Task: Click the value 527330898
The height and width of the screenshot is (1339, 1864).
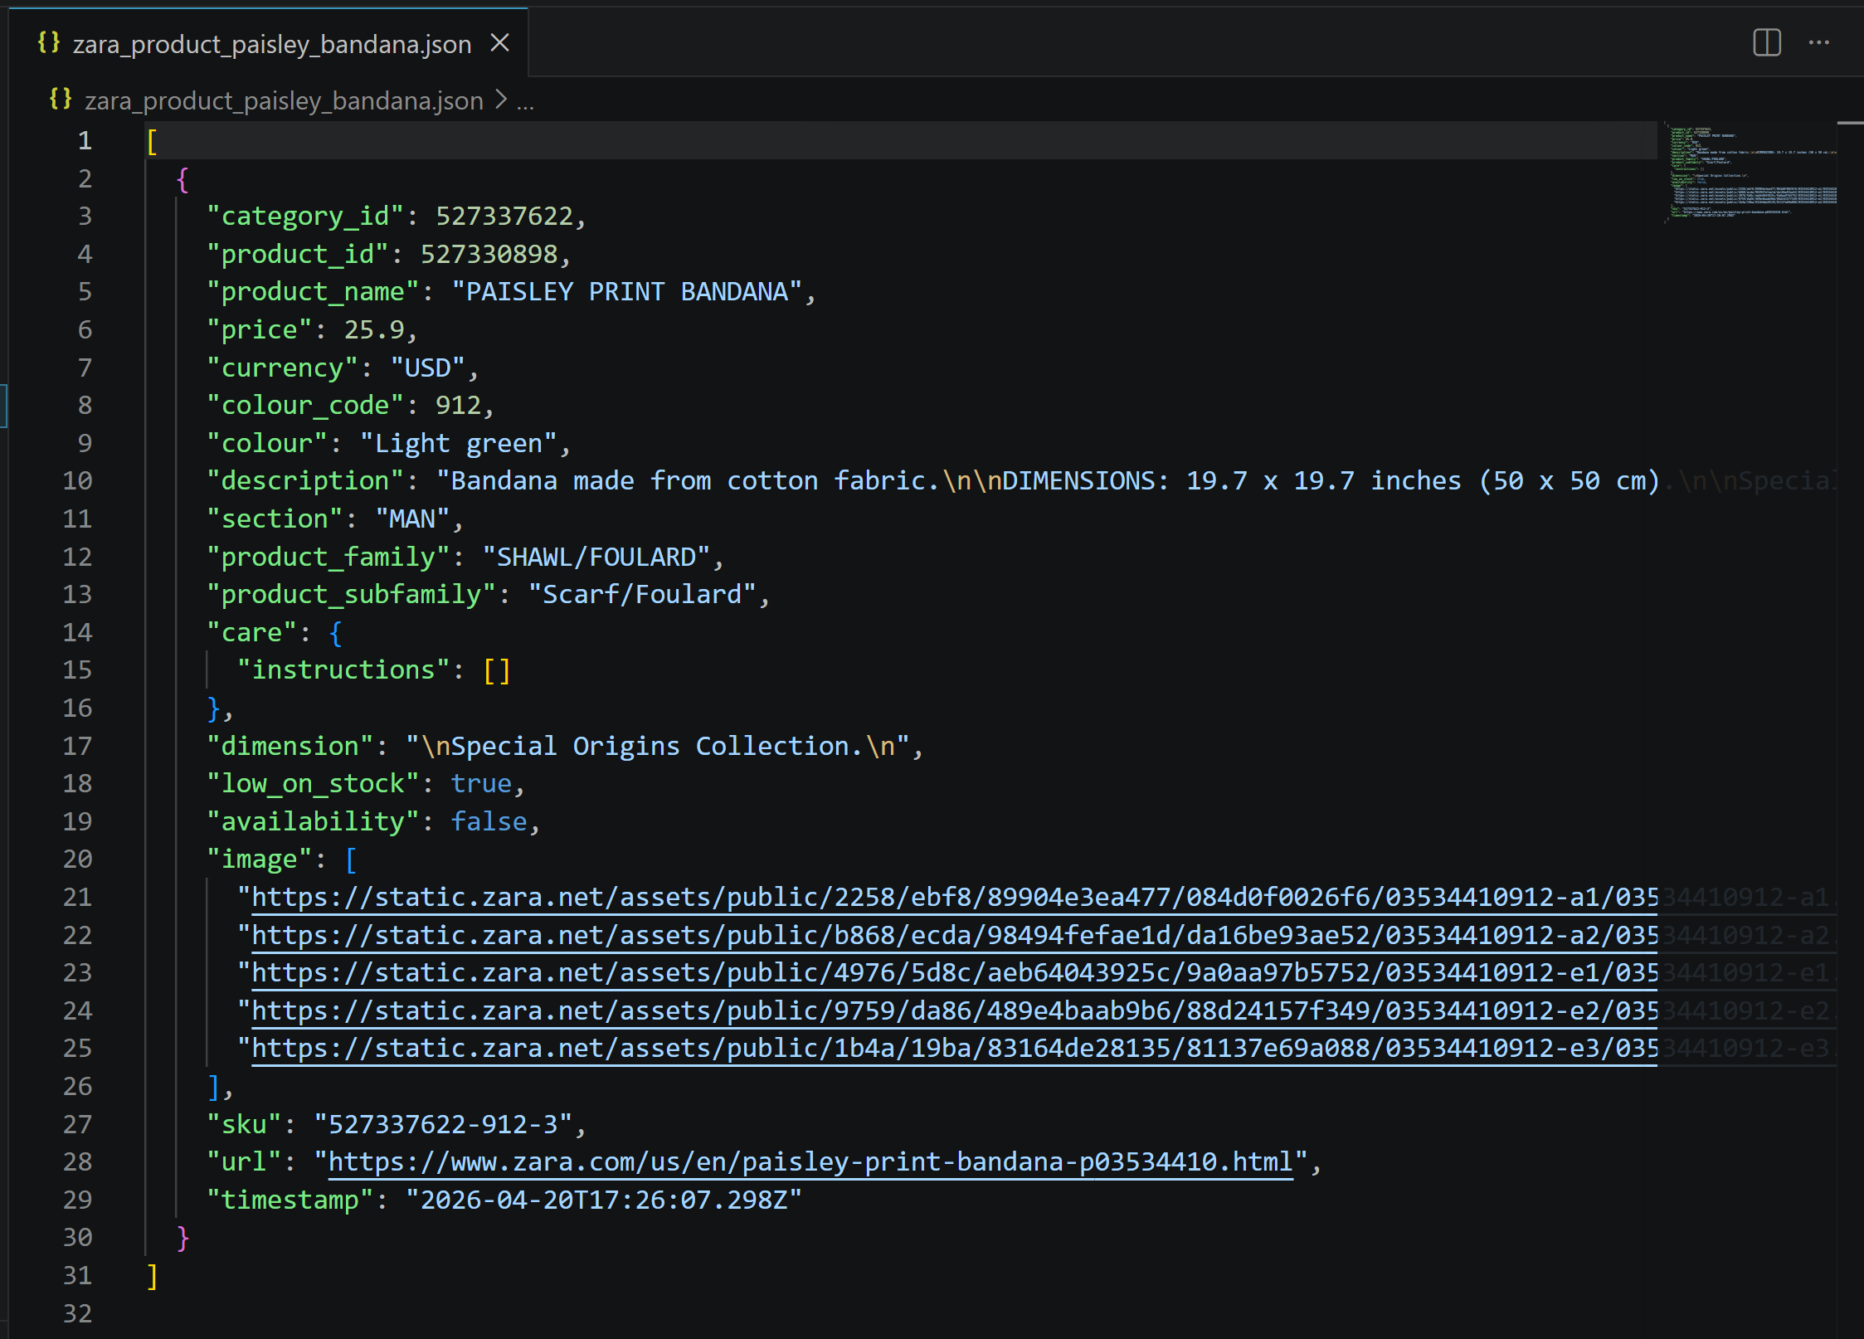Action: (489, 254)
